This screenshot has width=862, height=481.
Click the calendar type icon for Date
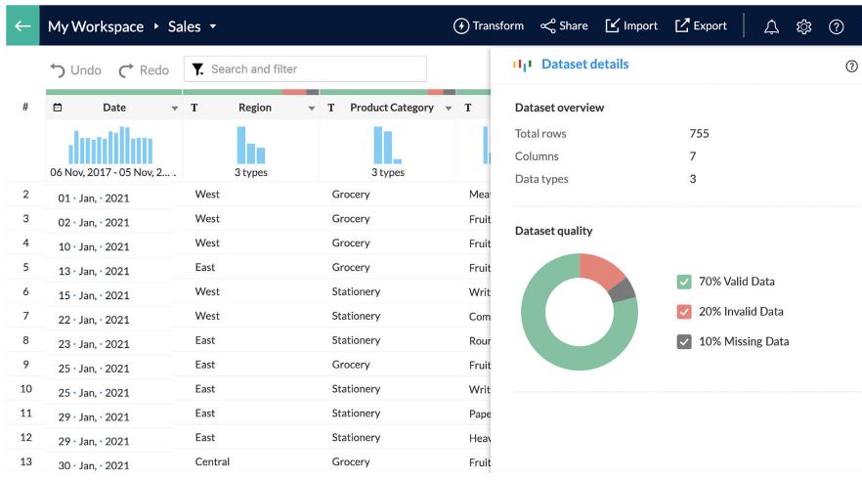58,108
